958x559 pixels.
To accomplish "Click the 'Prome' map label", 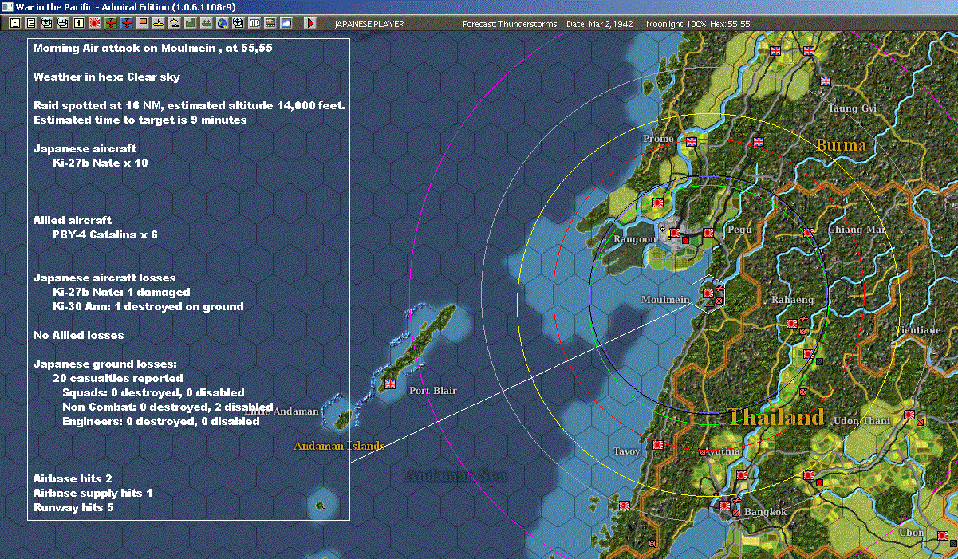I will pos(658,139).
